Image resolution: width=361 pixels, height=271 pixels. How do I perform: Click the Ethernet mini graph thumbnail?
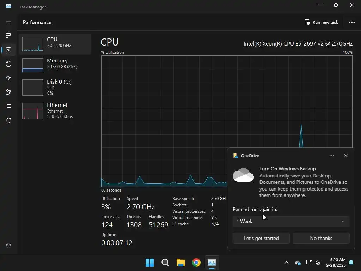(x=33, y=111)
